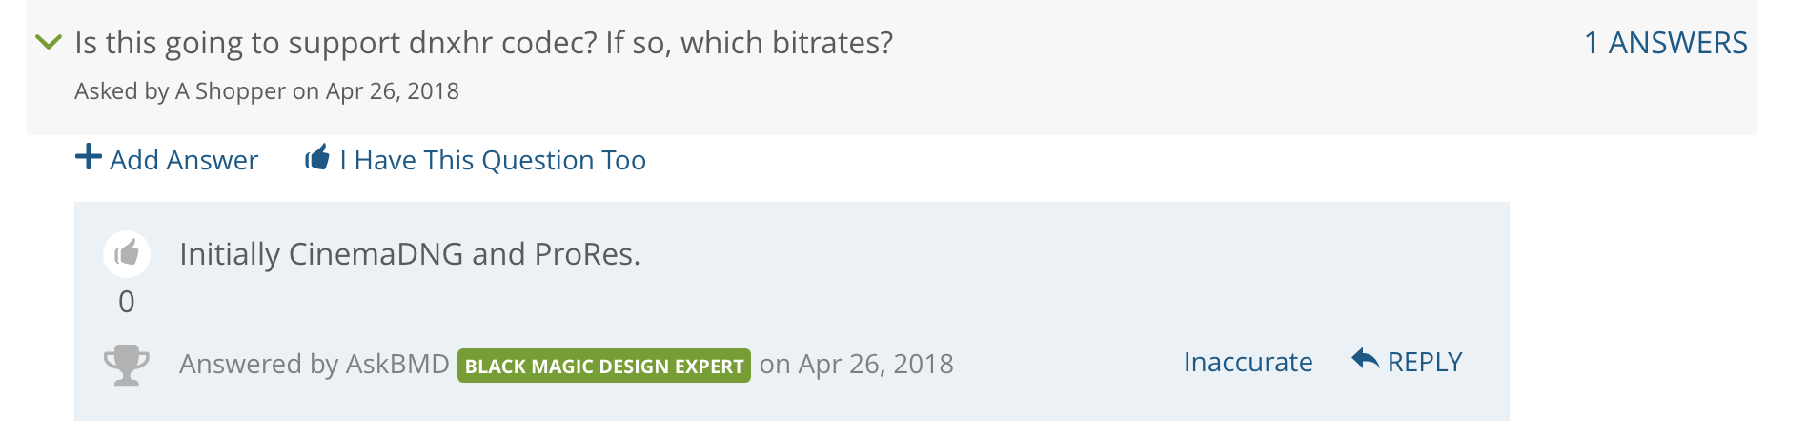The image size is (1807, 436).
Task: Click the plus icon beside Add Answer
Action: [89, 157]
